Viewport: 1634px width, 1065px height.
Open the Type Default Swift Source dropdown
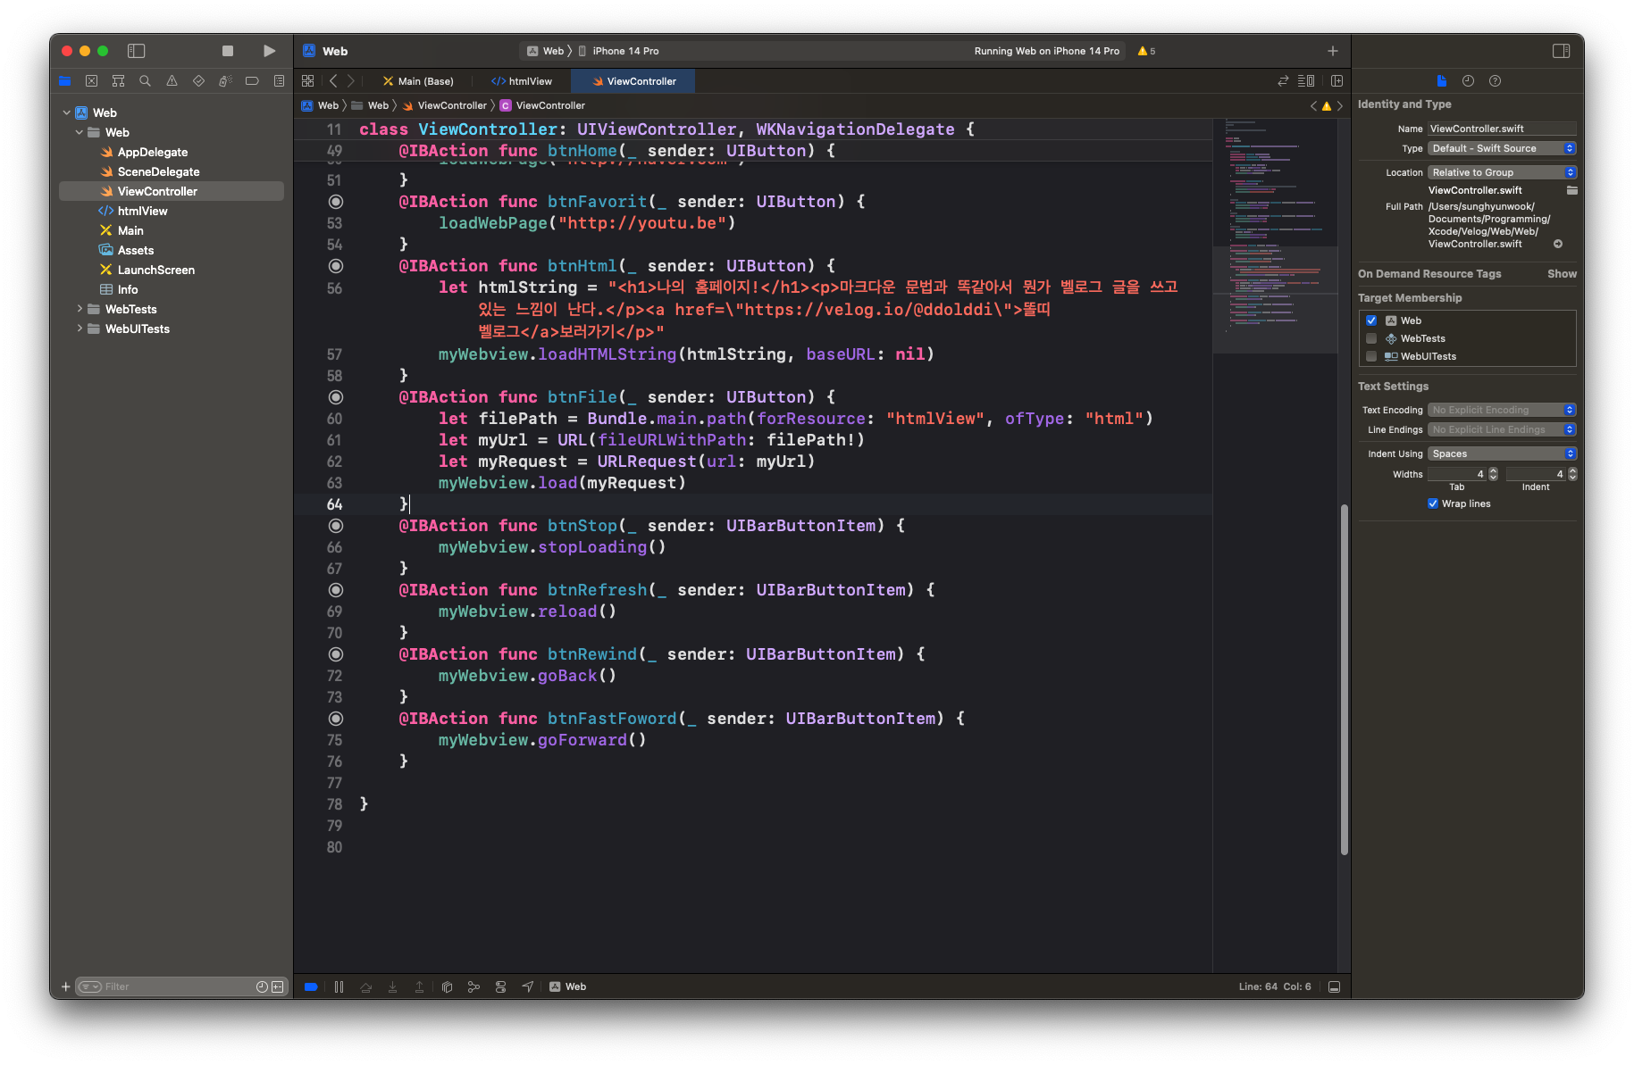pos(1502,148)
